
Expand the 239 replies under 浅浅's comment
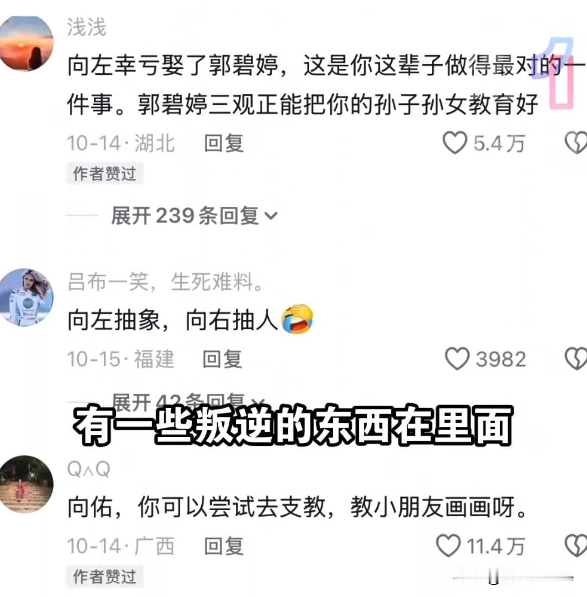[x=194, y=216]
